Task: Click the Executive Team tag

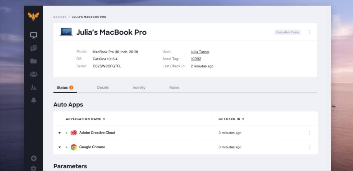Action: point(287,32)
